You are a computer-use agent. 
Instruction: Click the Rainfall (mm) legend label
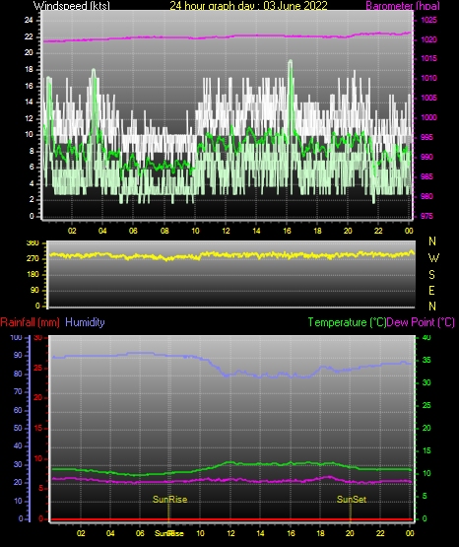pos(30,322)
